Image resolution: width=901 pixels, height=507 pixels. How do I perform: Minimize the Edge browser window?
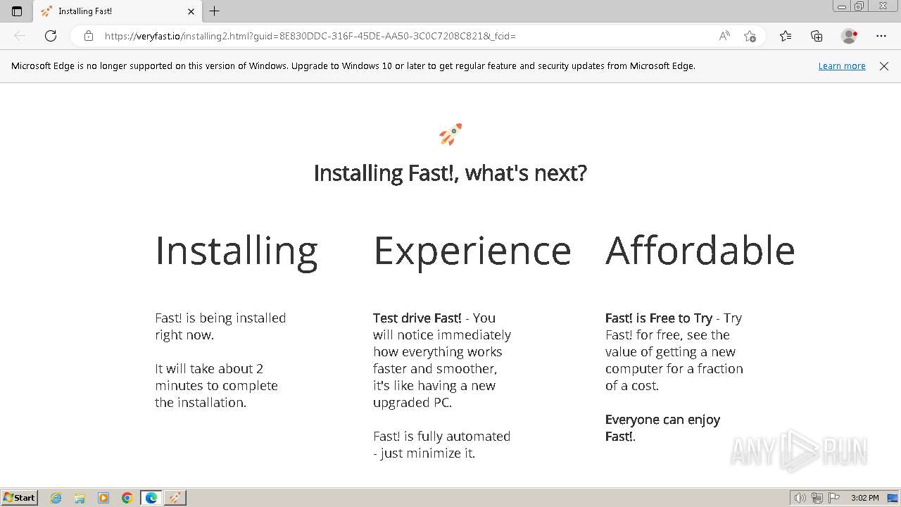842,6
